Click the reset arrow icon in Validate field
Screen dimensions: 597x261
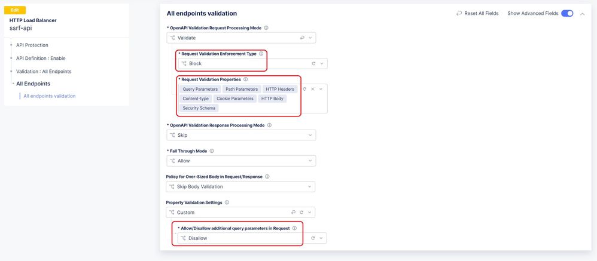click(x=302, y=38)
